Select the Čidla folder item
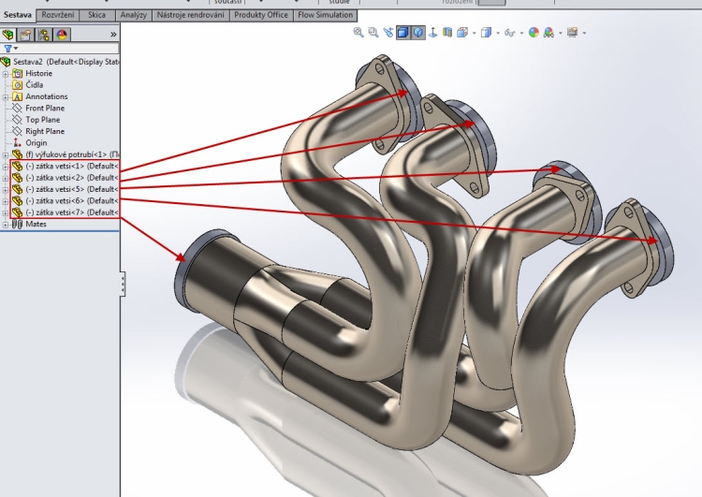The height and width of the screenshot is (497, 702). click(x=35, y=85)
